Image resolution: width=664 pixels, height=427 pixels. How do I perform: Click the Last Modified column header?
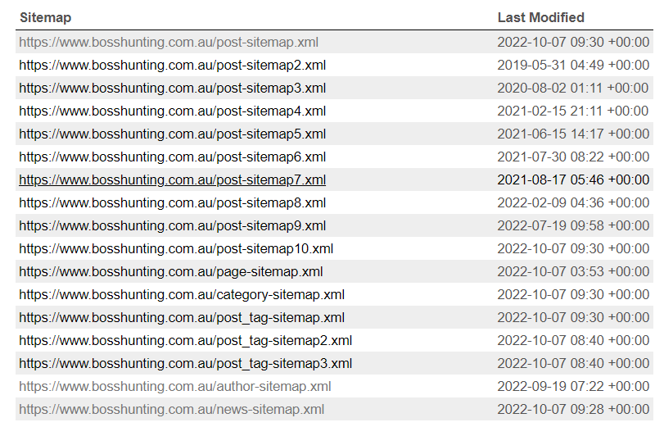540,17
